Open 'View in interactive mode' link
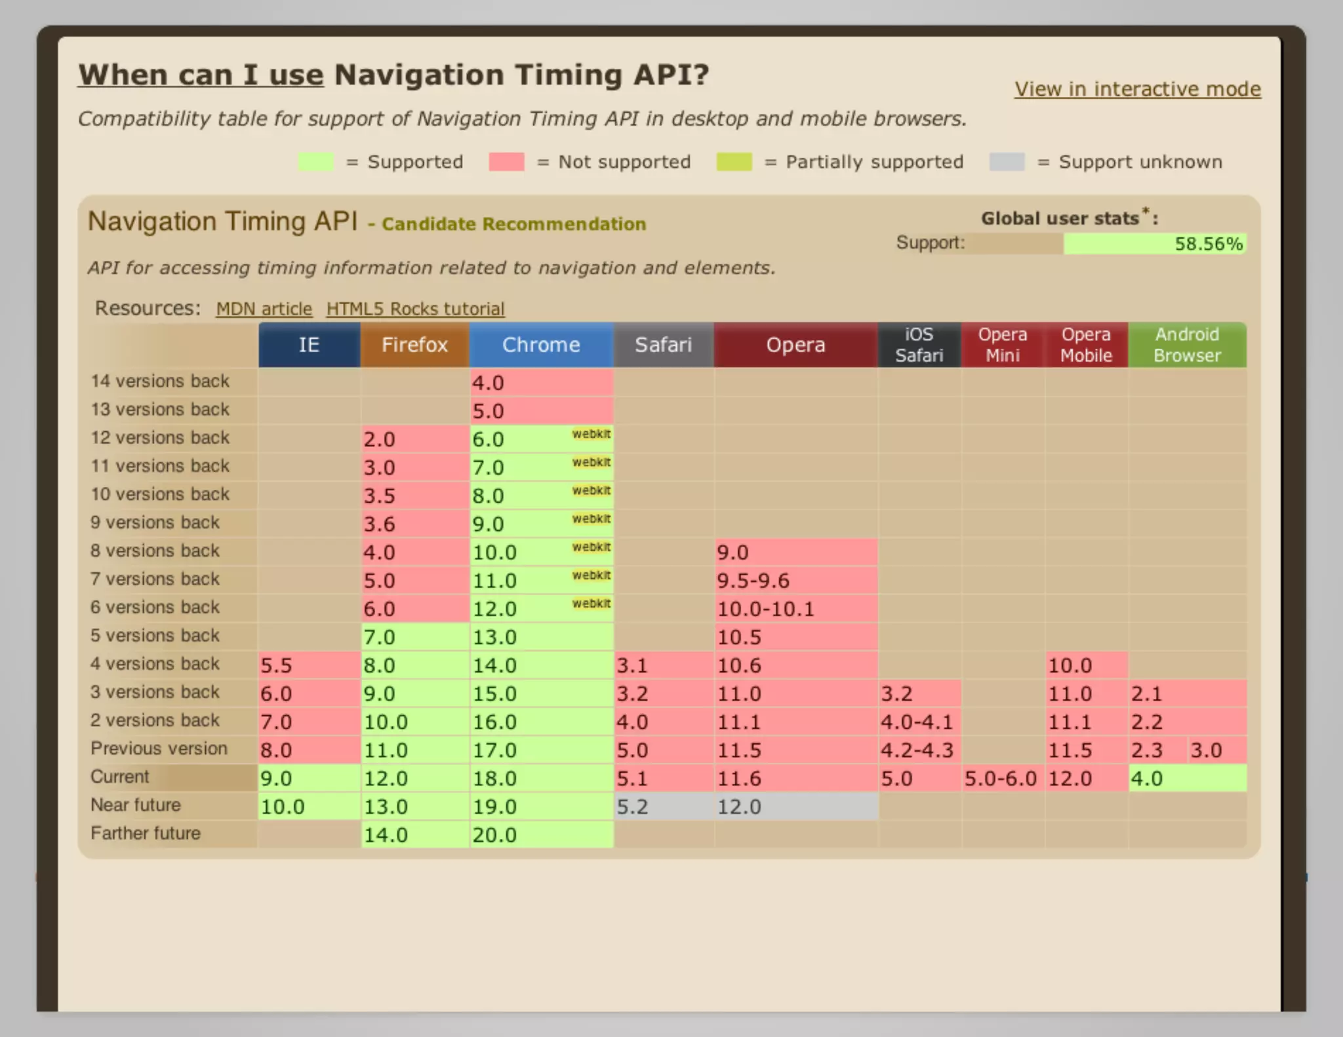 pos(1137,89)
